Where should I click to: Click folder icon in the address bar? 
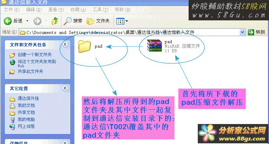coord(23,32)
